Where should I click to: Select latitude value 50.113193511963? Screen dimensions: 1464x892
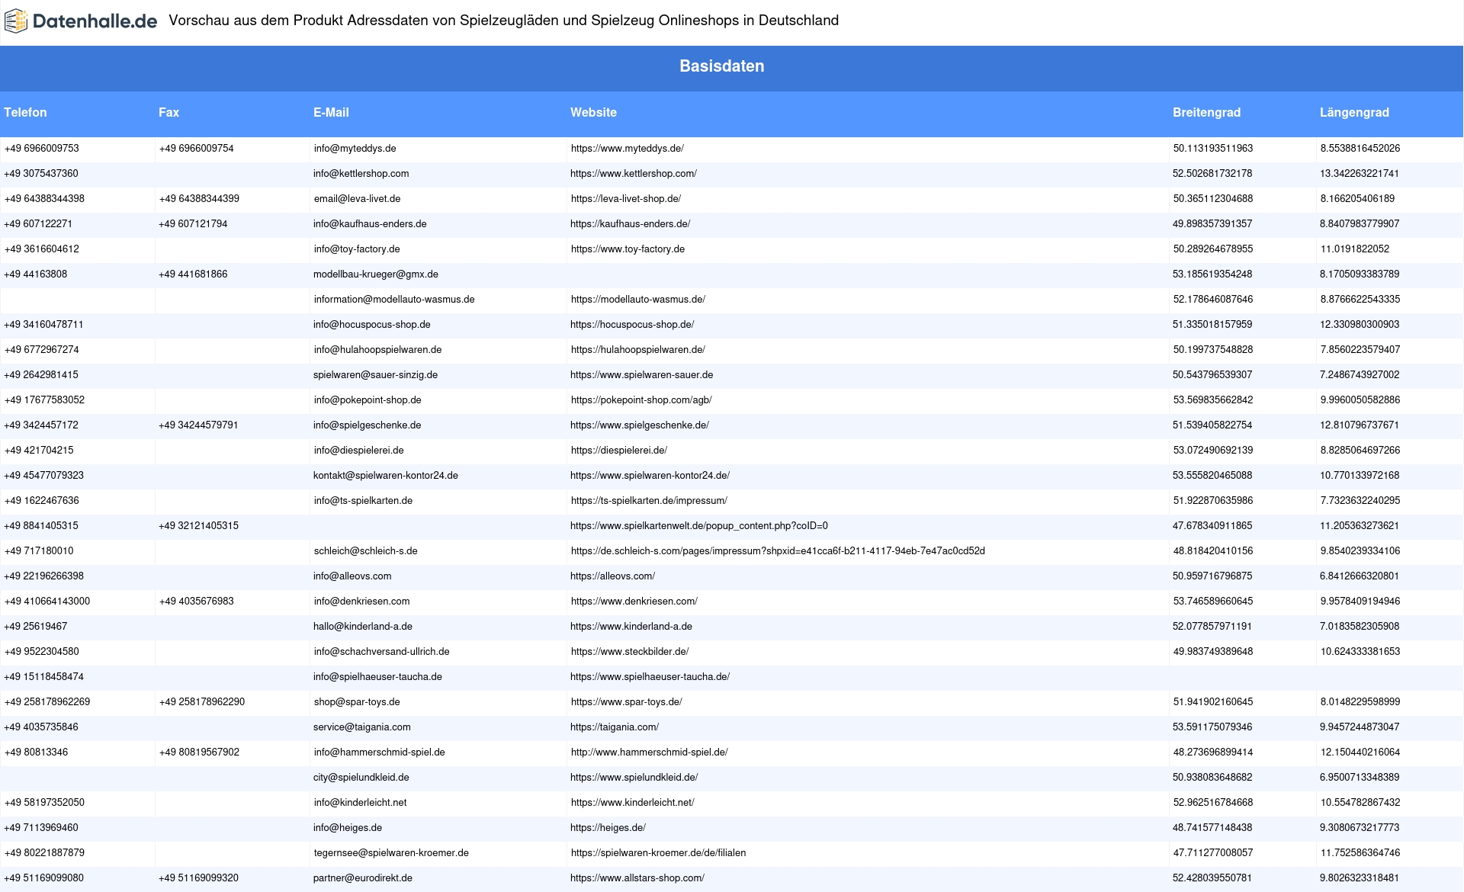tap(1213, 149)
